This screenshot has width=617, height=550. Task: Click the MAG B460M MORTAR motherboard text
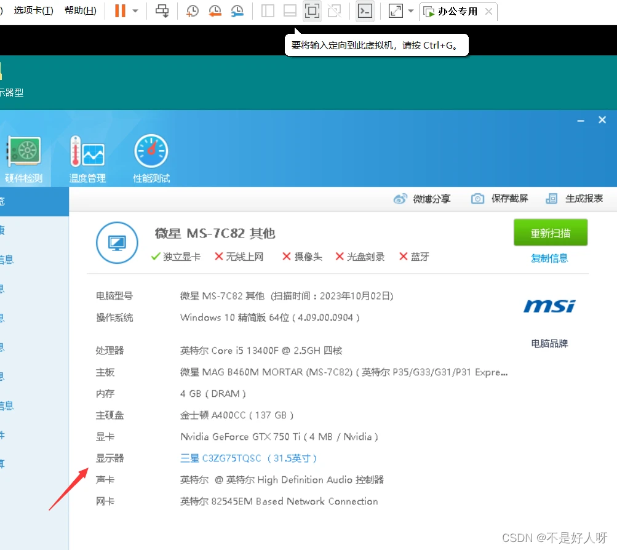point(343,372)
